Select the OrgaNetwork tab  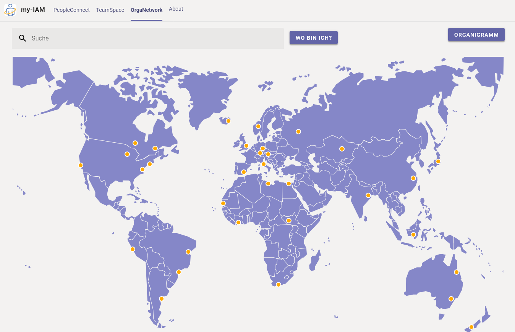point(146,10)
